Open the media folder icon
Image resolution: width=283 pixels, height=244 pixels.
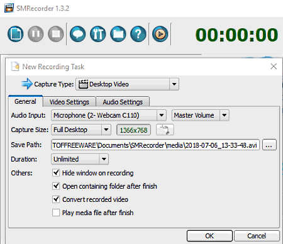118,34
